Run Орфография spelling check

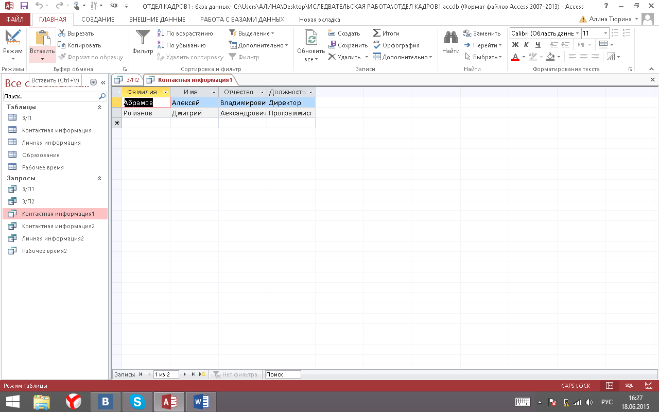(396, 45)
